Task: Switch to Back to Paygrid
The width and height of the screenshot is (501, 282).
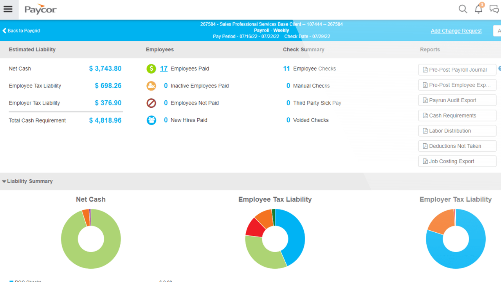Action: pyautogui.click(x=21, y=31)
